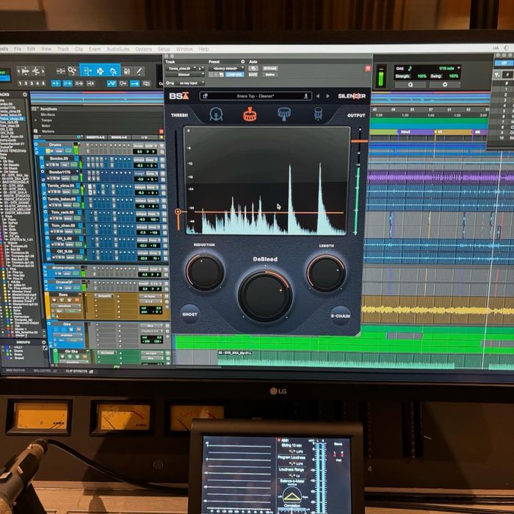Select zoom preset 5
The width and height of the screenshot is (514, 514).
tap(43, 83)
